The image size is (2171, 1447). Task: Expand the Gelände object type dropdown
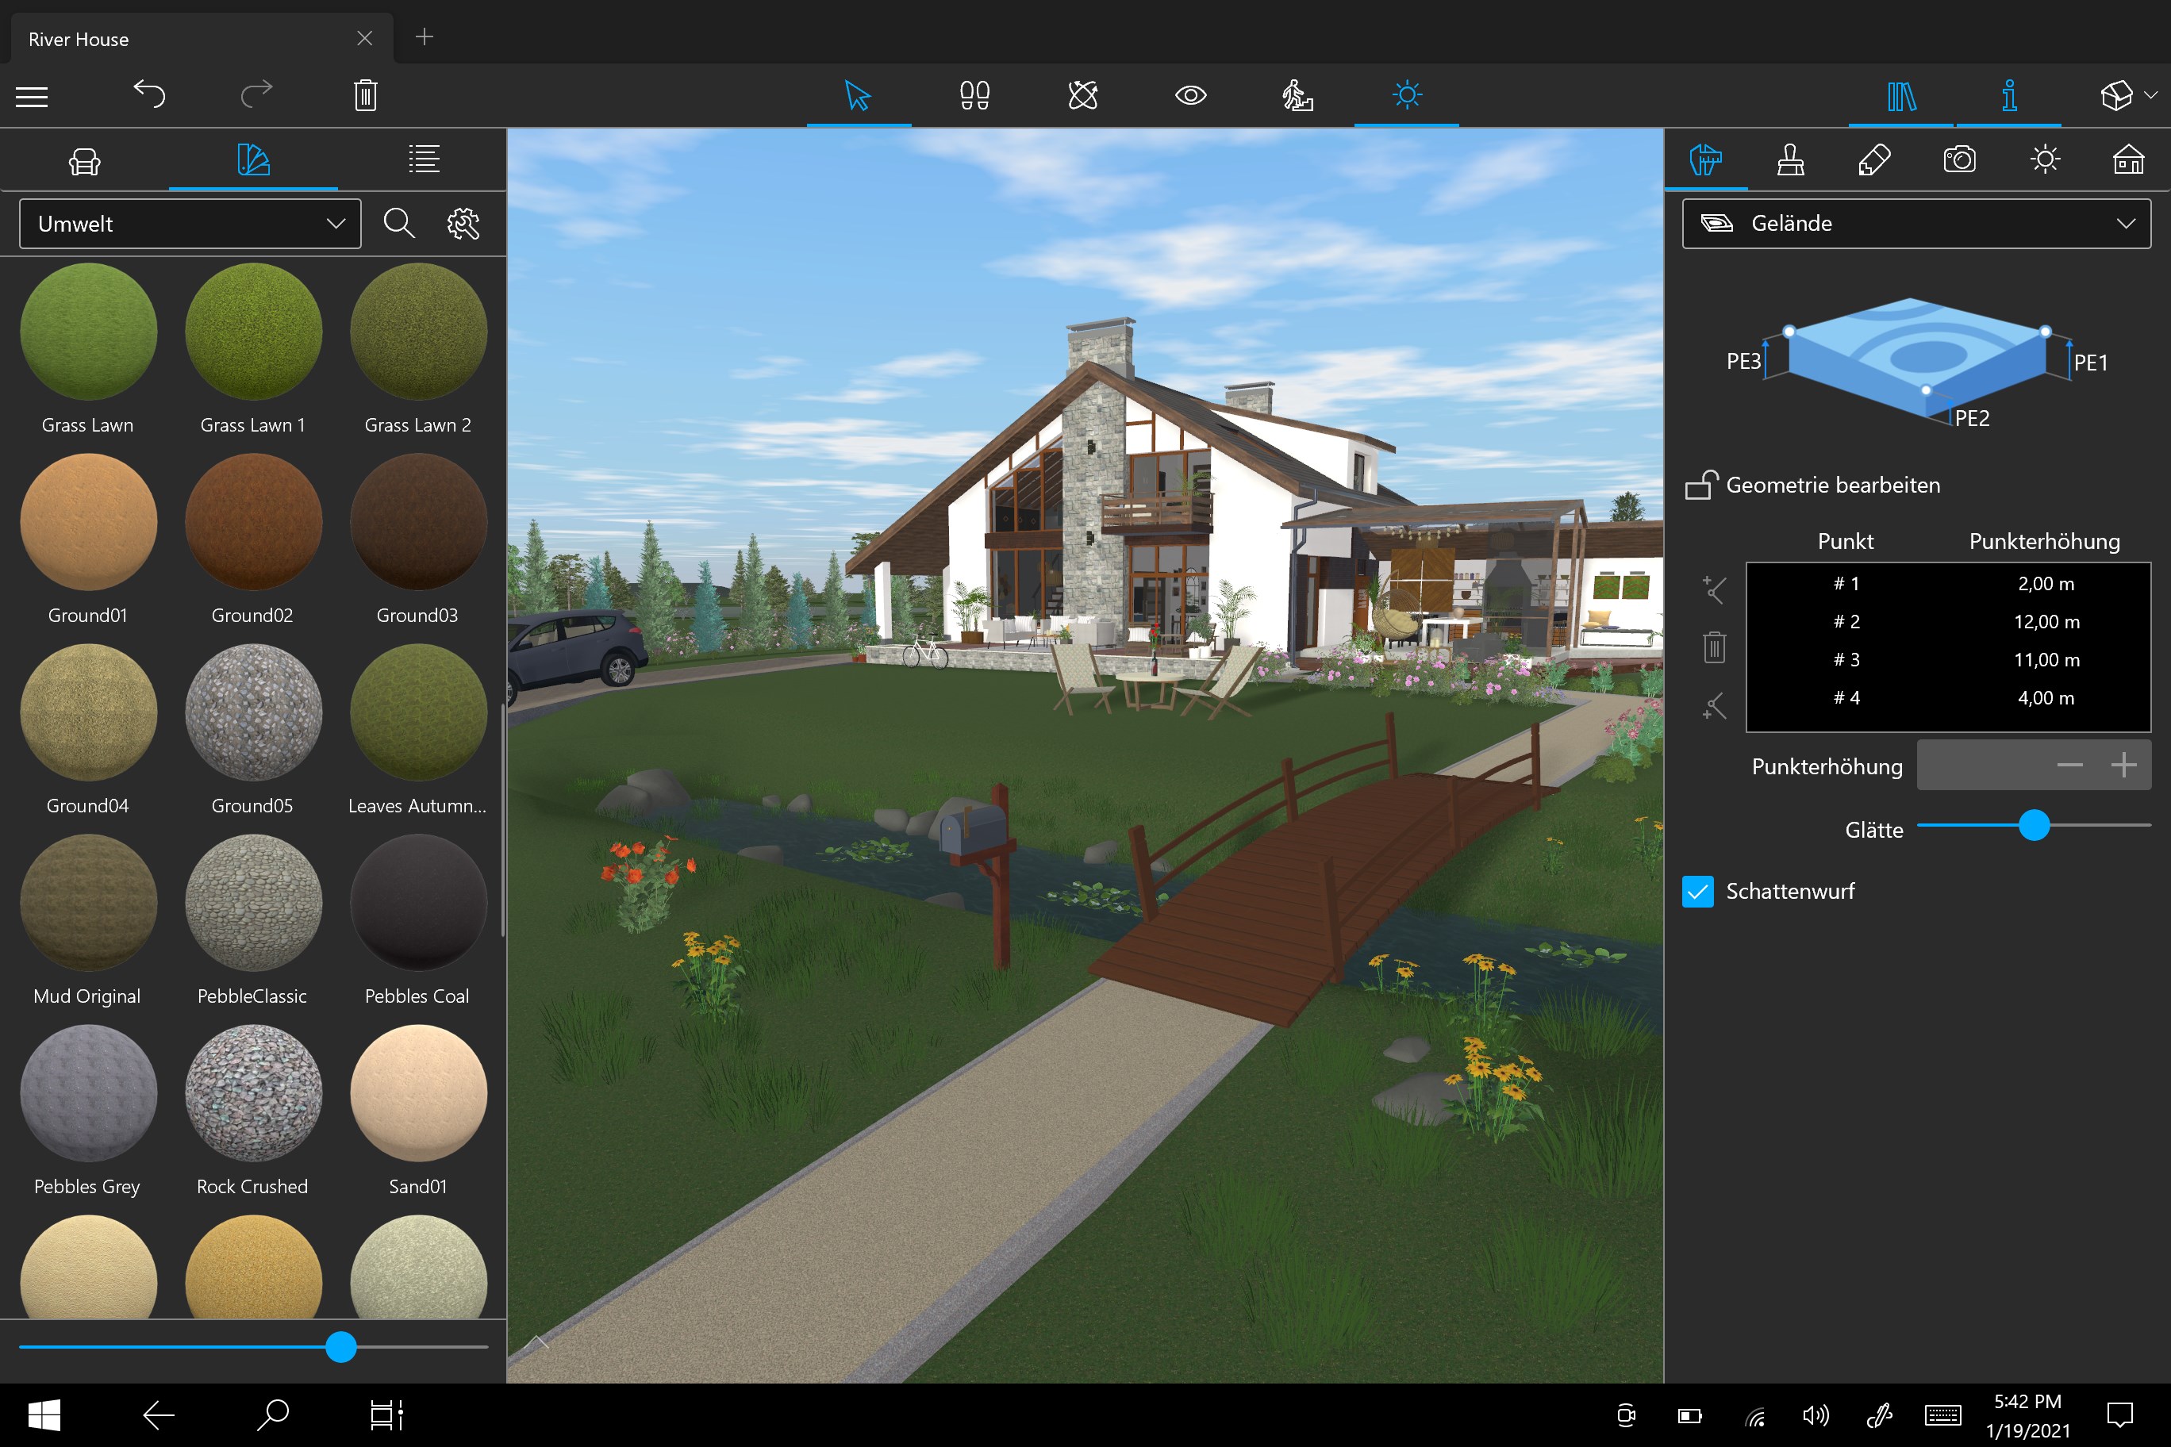click(1916, 224)
